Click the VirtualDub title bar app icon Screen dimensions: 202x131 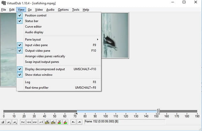(3, 3)
